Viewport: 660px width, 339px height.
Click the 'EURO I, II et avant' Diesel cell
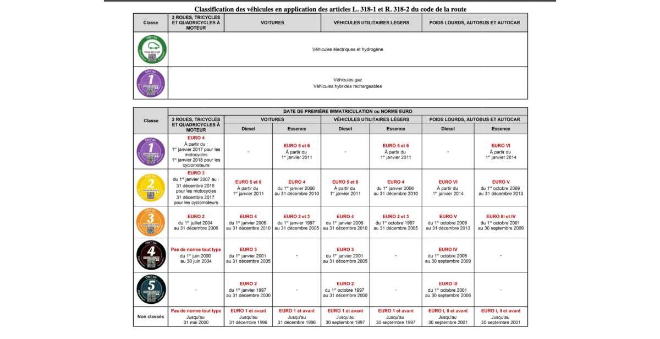click(x=448, y=311)
